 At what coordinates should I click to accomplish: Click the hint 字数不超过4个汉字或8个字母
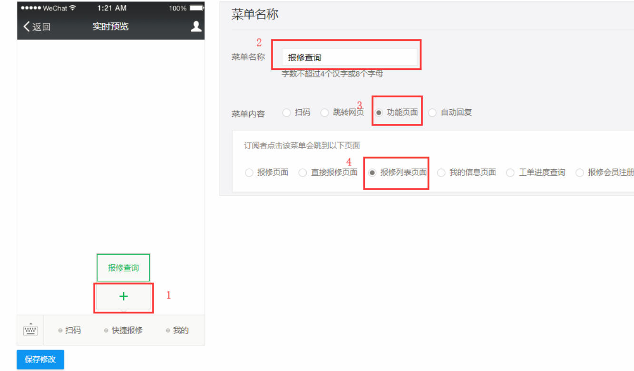point(332,74)
